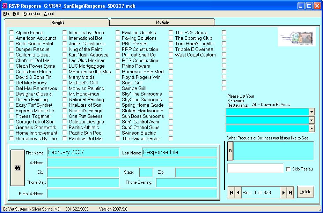323x213 pixels.
Task: Click the RSVP Response title bar icon
Action: pyautogui.click(x=5, y=6)
